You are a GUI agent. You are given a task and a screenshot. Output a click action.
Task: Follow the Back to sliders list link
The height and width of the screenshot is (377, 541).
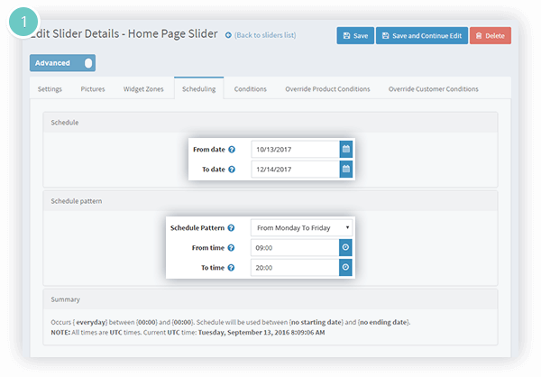click(x=265, y=35)
